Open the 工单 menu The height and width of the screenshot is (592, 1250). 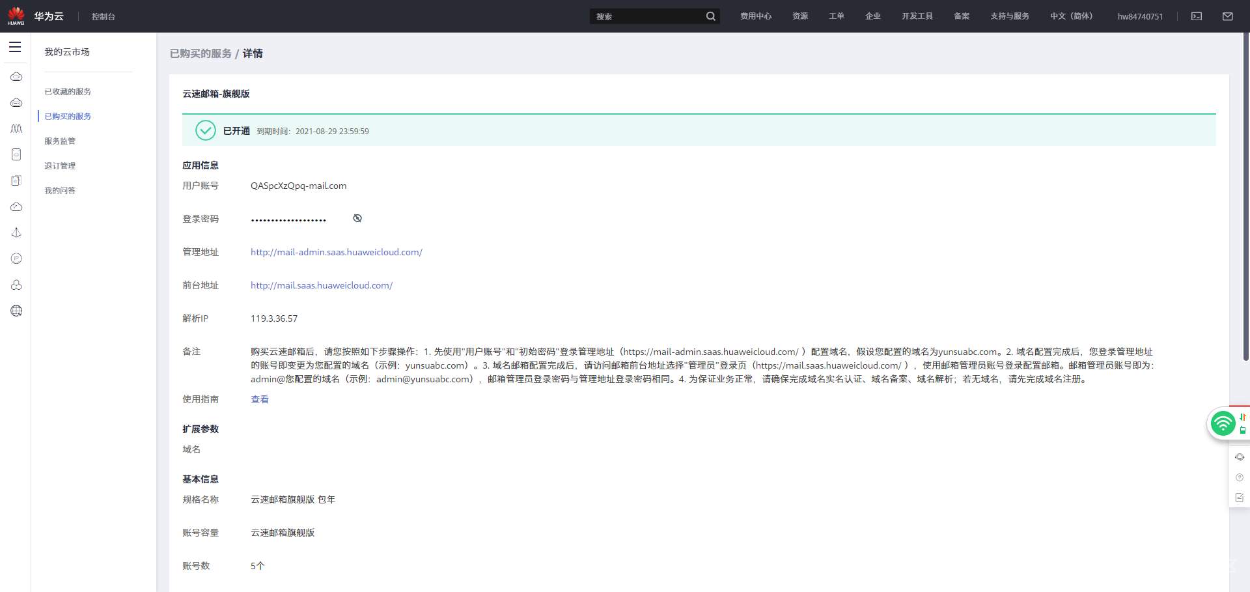pos(837,16)
